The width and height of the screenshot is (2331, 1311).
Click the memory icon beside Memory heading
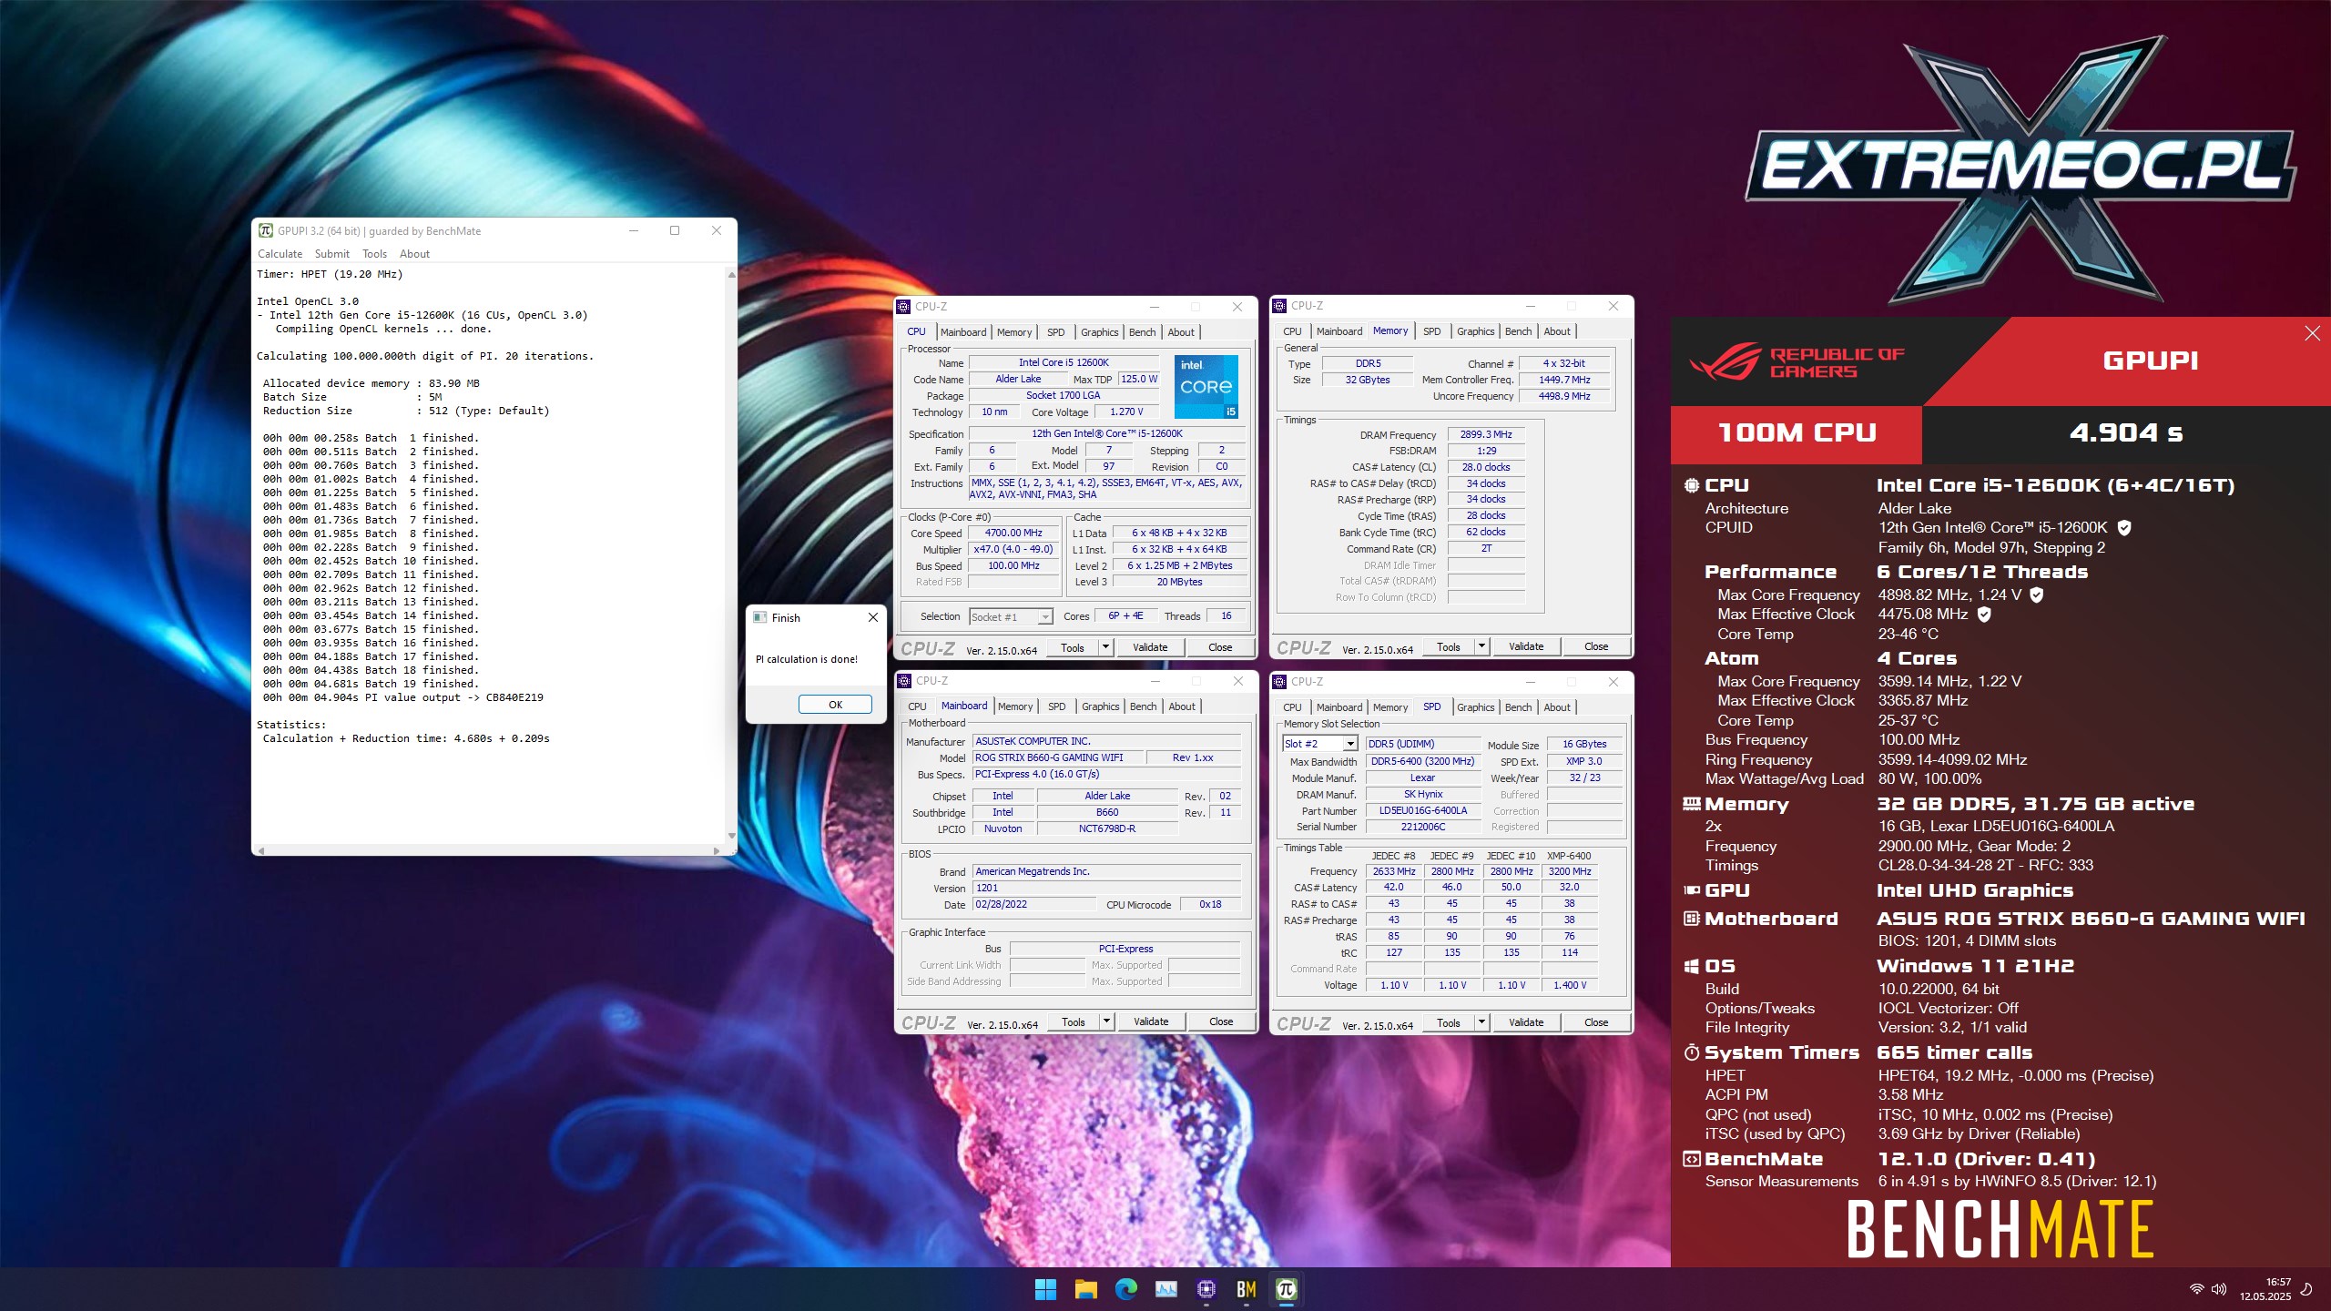pos(1692,804)
